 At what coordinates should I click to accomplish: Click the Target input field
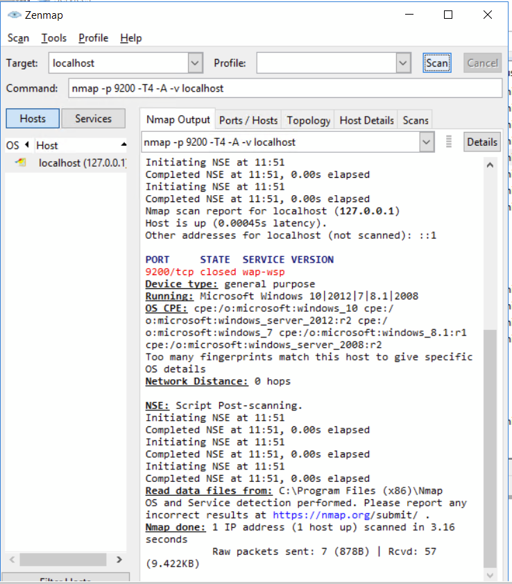(x=119, y=63)
